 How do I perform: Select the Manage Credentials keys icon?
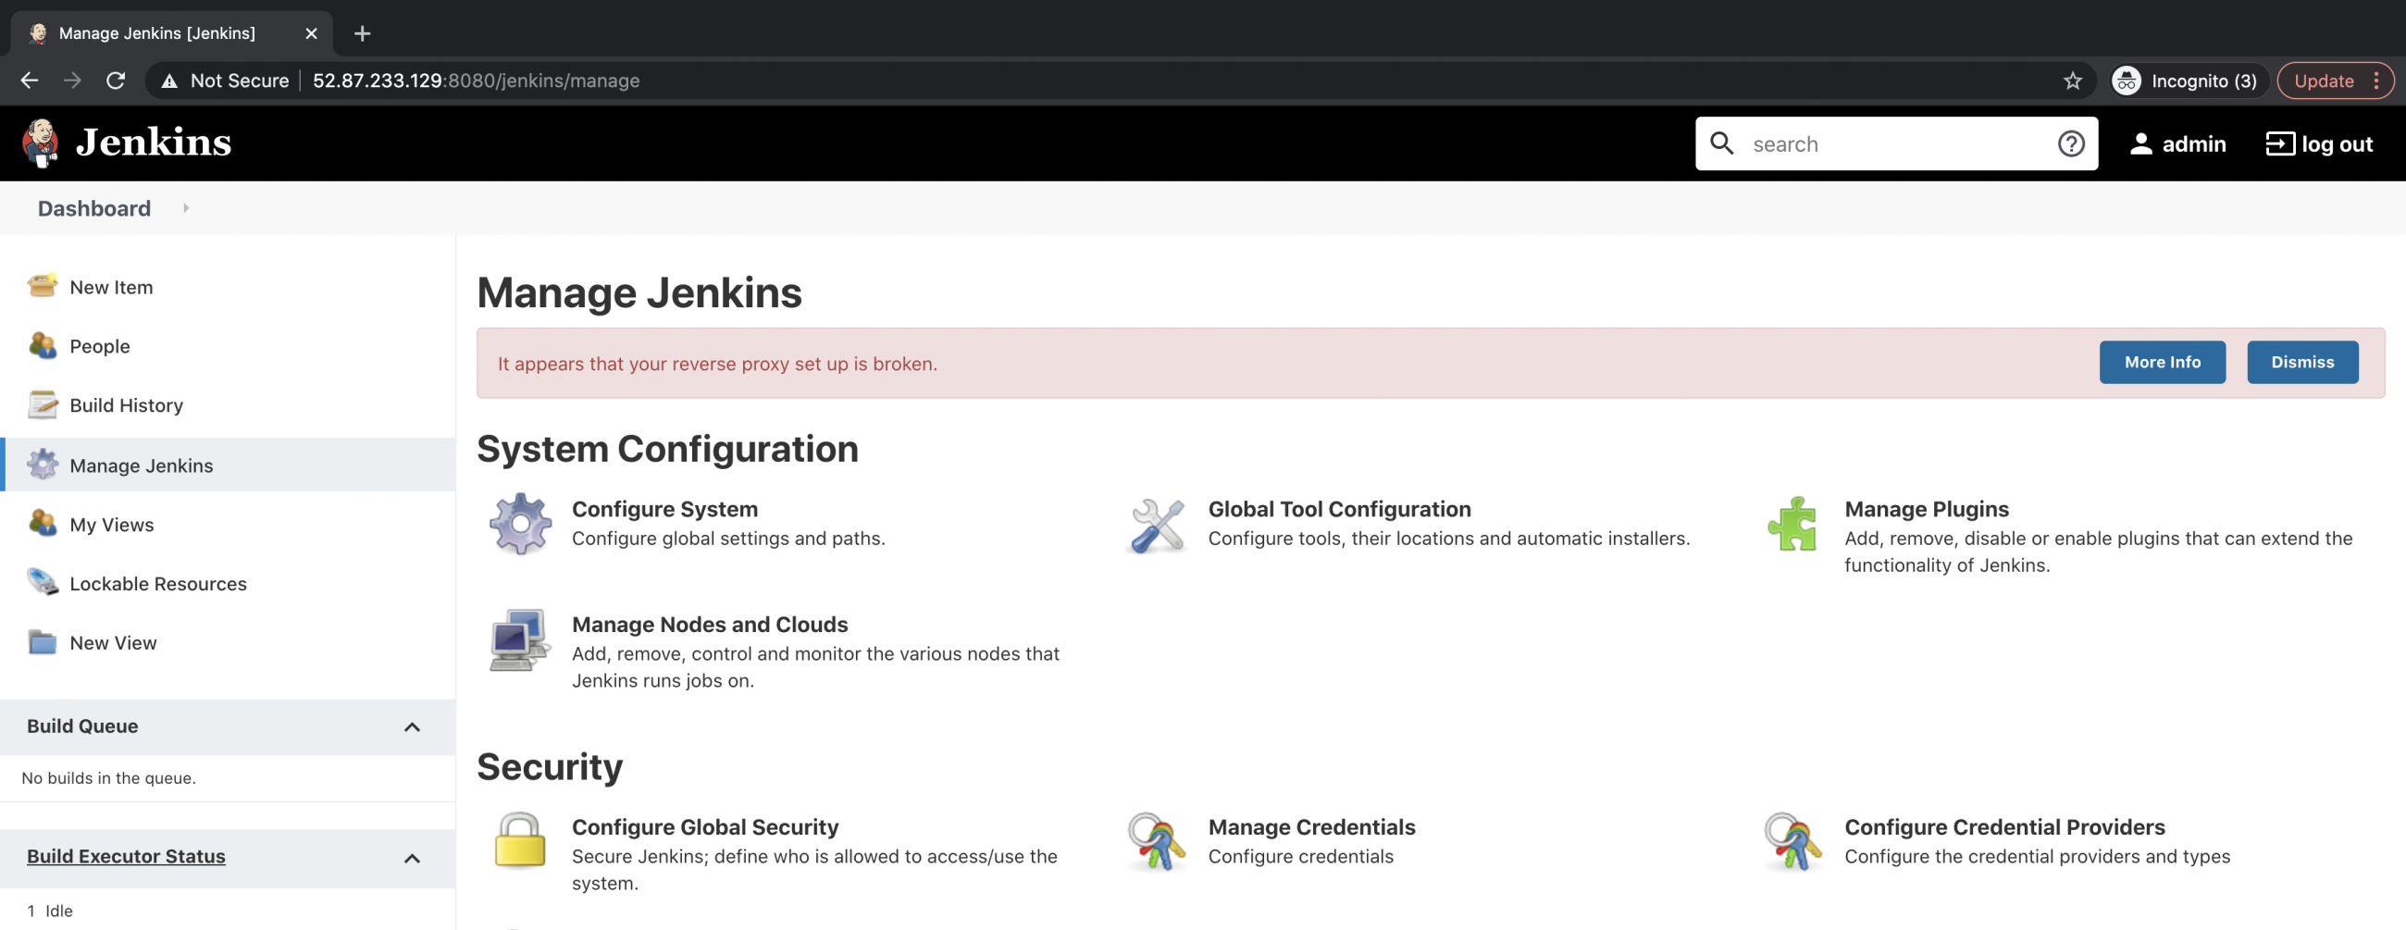pos(1156,841)
